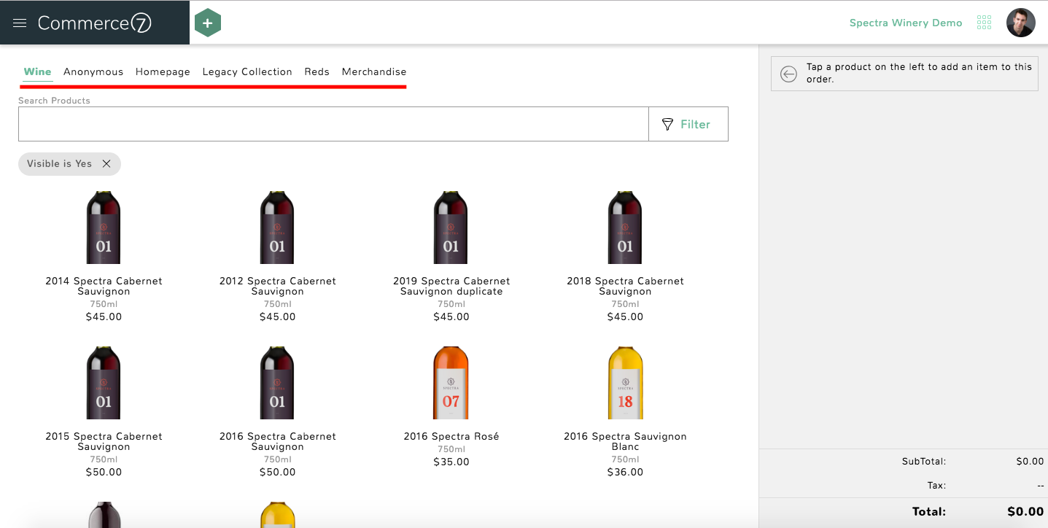The image size is (1048, 528).
Task: Remove the Visible is Yes filter chip
Action: [107, 163]
